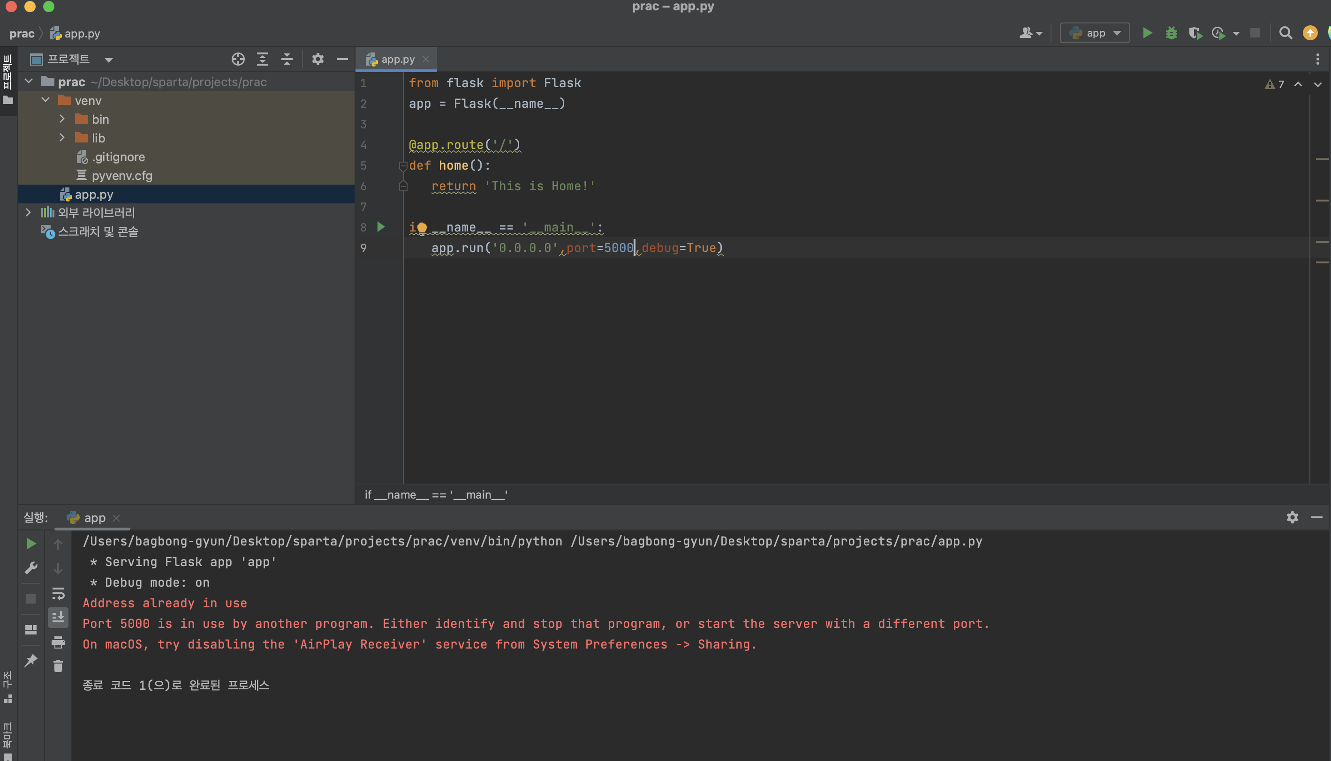
Task: Toggle the fold marker beside def home()
Action: click(x=403, y=166)
